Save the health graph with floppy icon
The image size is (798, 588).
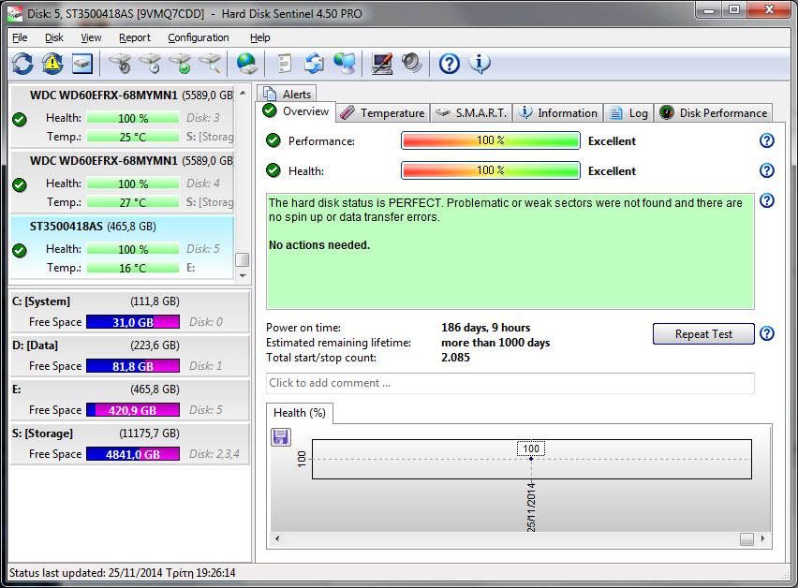tap(280, 436)
